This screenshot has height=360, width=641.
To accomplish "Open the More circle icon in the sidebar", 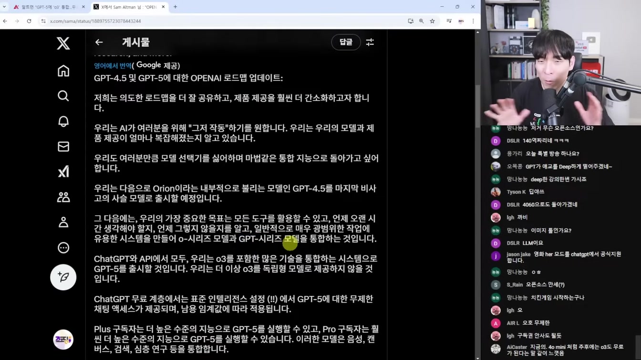I will coord(63,248).
